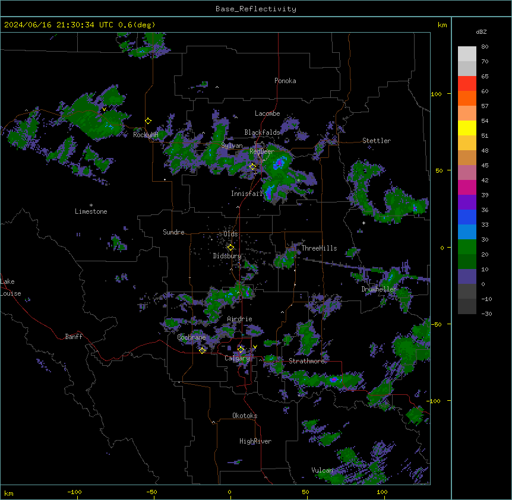Image resolution: width=512 pixels, height=500 pixels.
Task: Click the yellow diamond marker at RedDeer
Action: (x=252, y=167)
